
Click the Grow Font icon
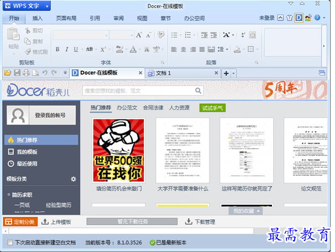[139, 35]
